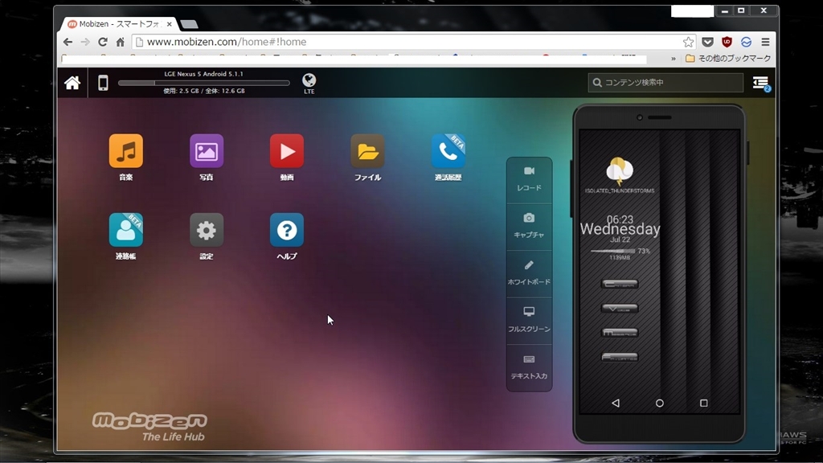Click the browser forward arrow
This screenshot has width=823, height=463.
85,42
